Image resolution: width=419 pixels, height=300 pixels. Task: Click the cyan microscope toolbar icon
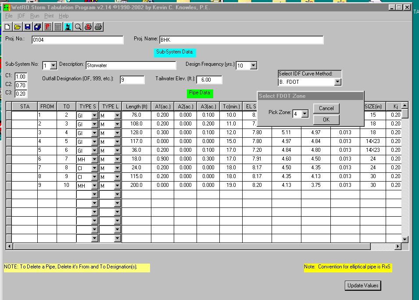tap(68, 27)
